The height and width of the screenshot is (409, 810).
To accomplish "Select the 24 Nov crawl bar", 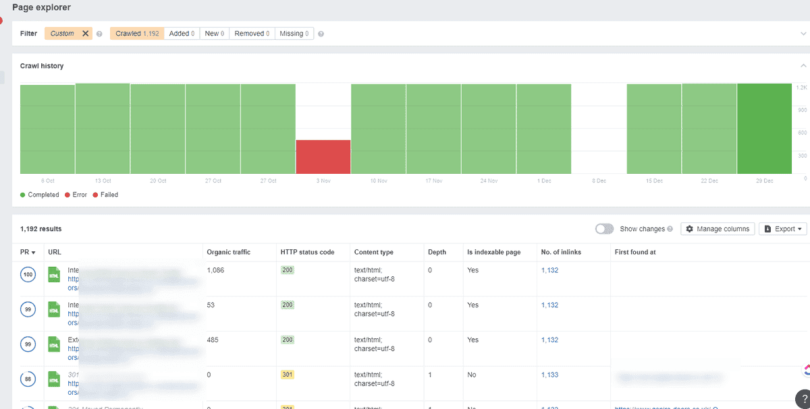I will pos(489,129).
